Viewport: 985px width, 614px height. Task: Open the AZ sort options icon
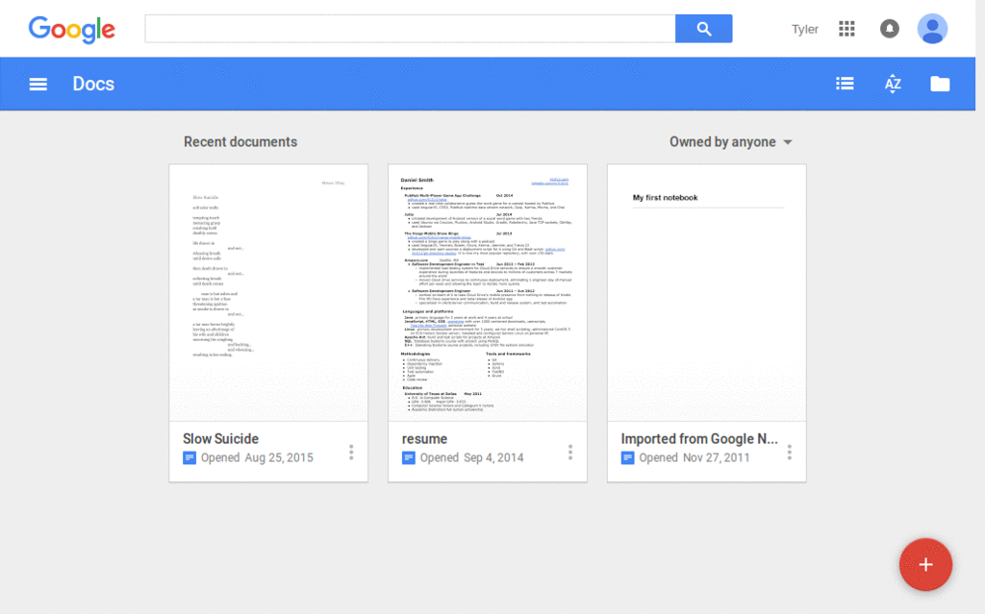[893, 84]
